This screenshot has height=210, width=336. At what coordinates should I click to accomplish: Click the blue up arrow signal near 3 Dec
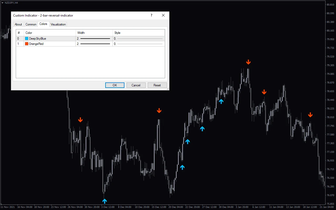tap(104, 201)
